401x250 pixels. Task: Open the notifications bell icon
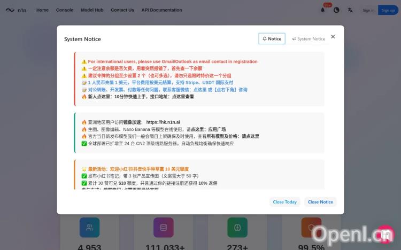pos(322,10)
